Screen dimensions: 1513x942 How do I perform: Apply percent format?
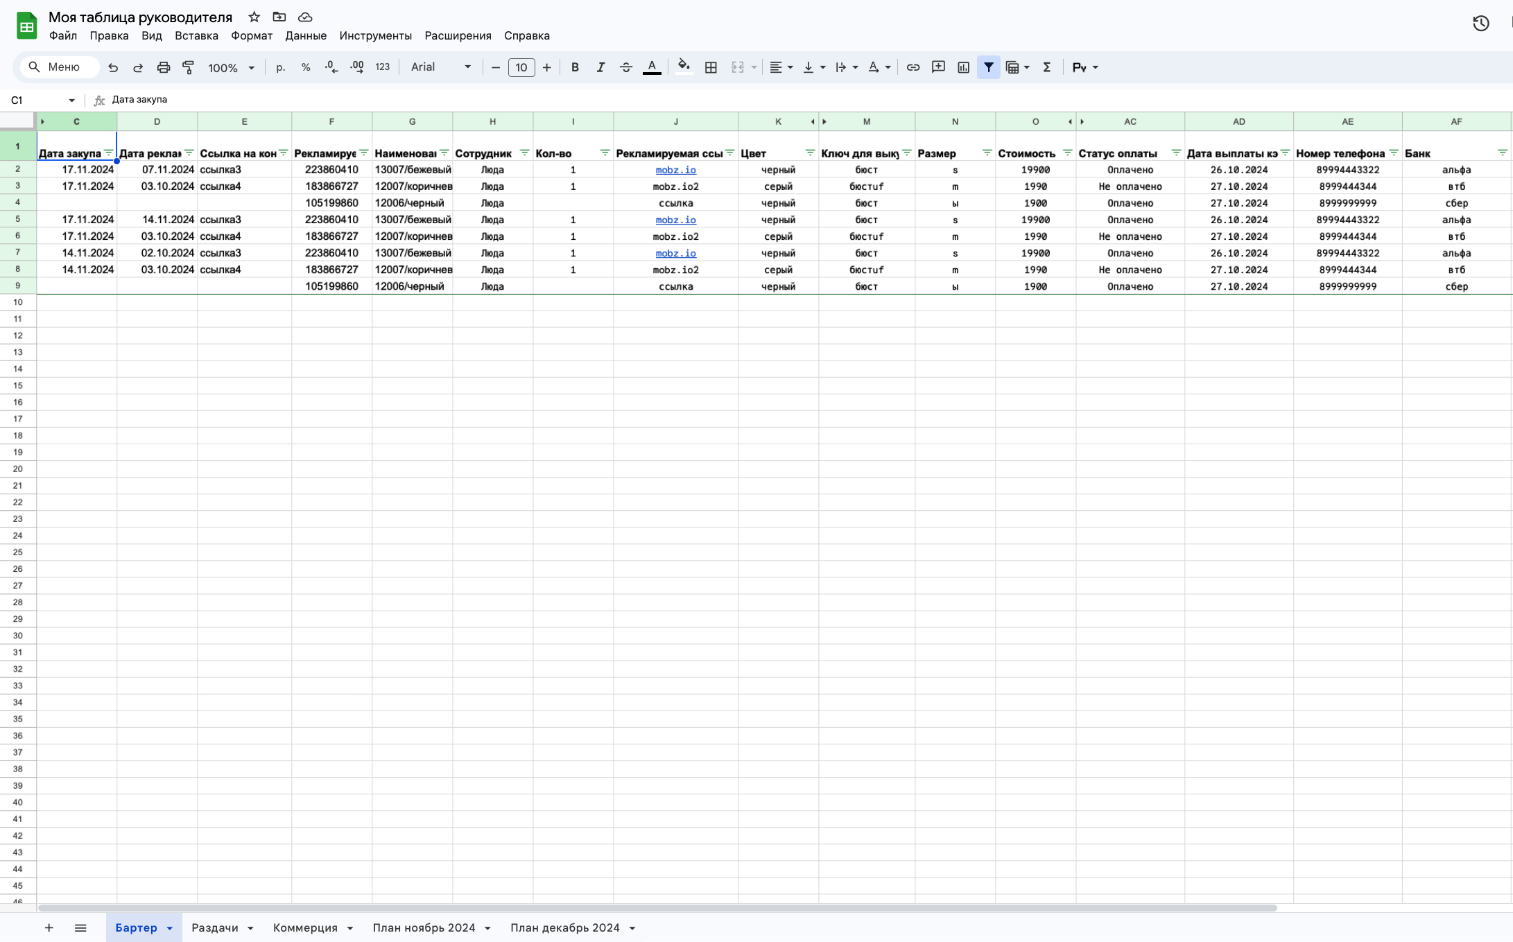[x=306, y=67]
